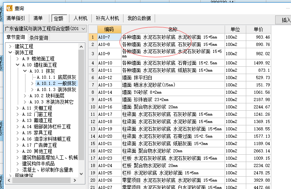Select 墙面 抹平扫白 row
The height and width of the screenshot is (189, 291).
tap(173, 78)
